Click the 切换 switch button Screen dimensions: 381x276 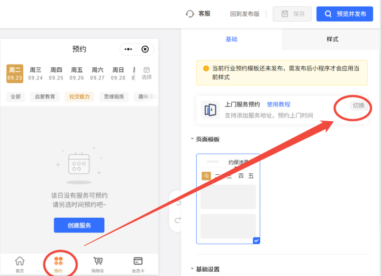358,105
